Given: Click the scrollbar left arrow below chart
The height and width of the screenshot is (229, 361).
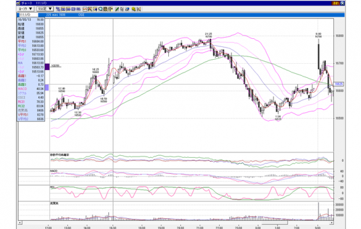Looking at the screenshot, I should (x=20, y=223).
